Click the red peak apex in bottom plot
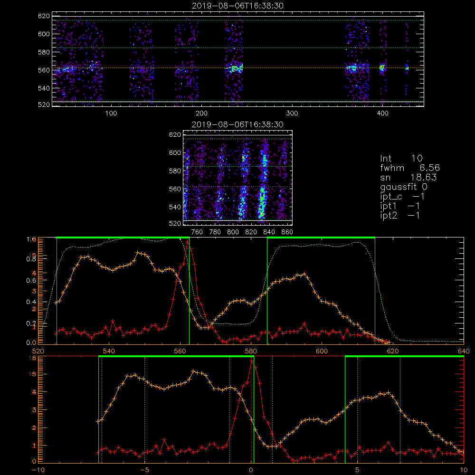 (251, 360)
